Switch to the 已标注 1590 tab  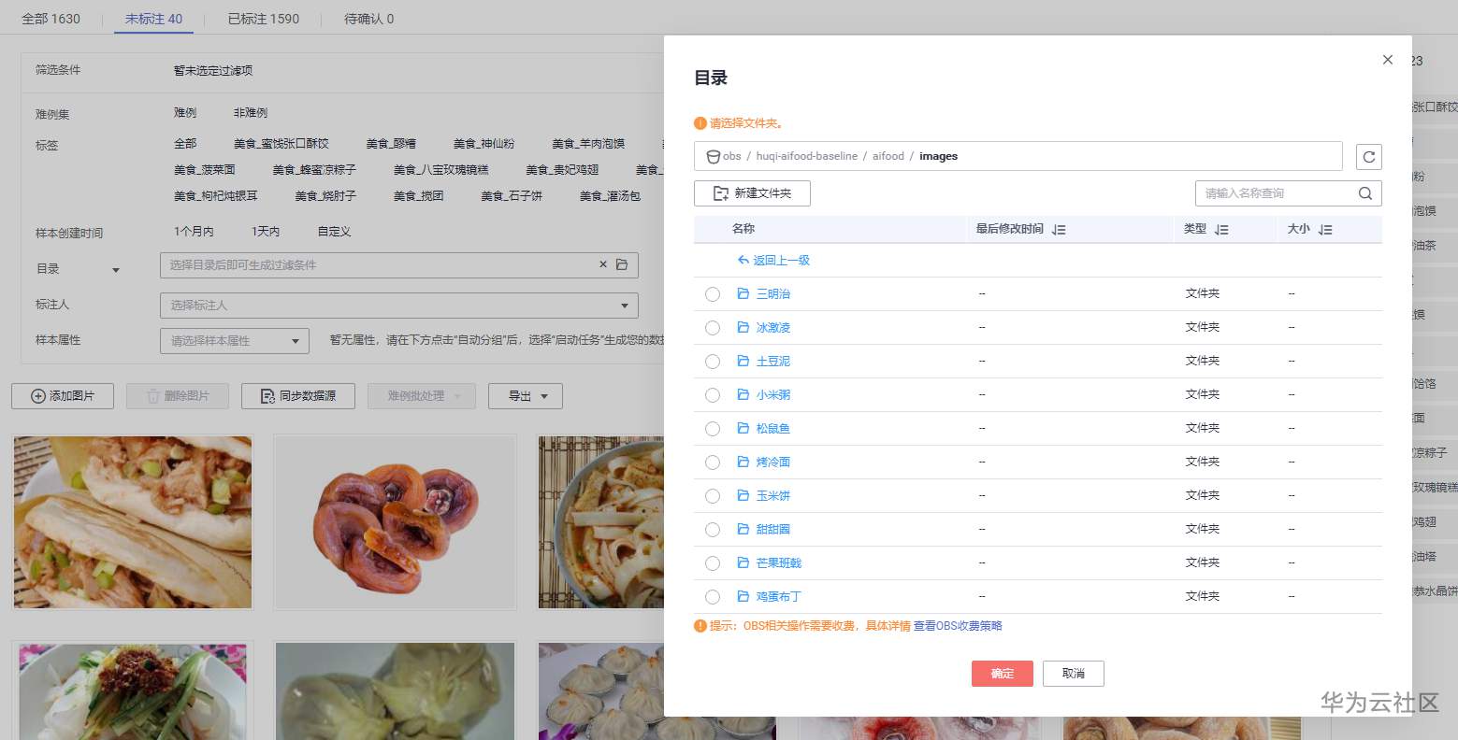(264, 19)
